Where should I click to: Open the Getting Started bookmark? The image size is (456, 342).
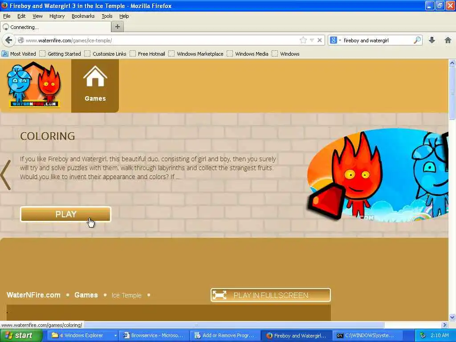point(60,54)
